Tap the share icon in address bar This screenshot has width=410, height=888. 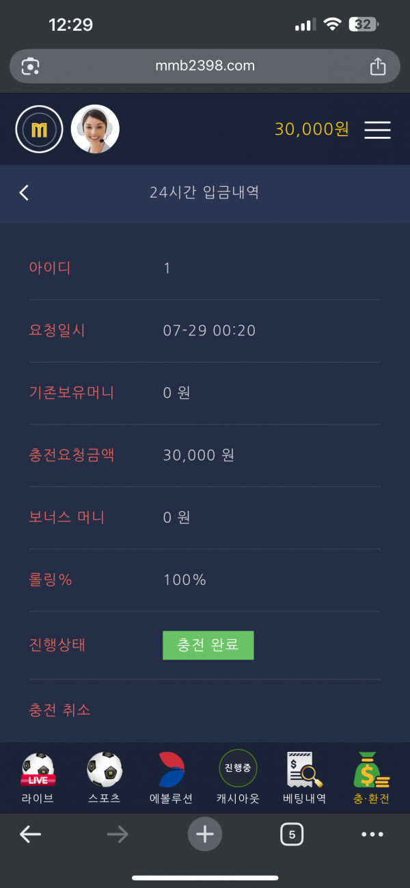[378, 66]
